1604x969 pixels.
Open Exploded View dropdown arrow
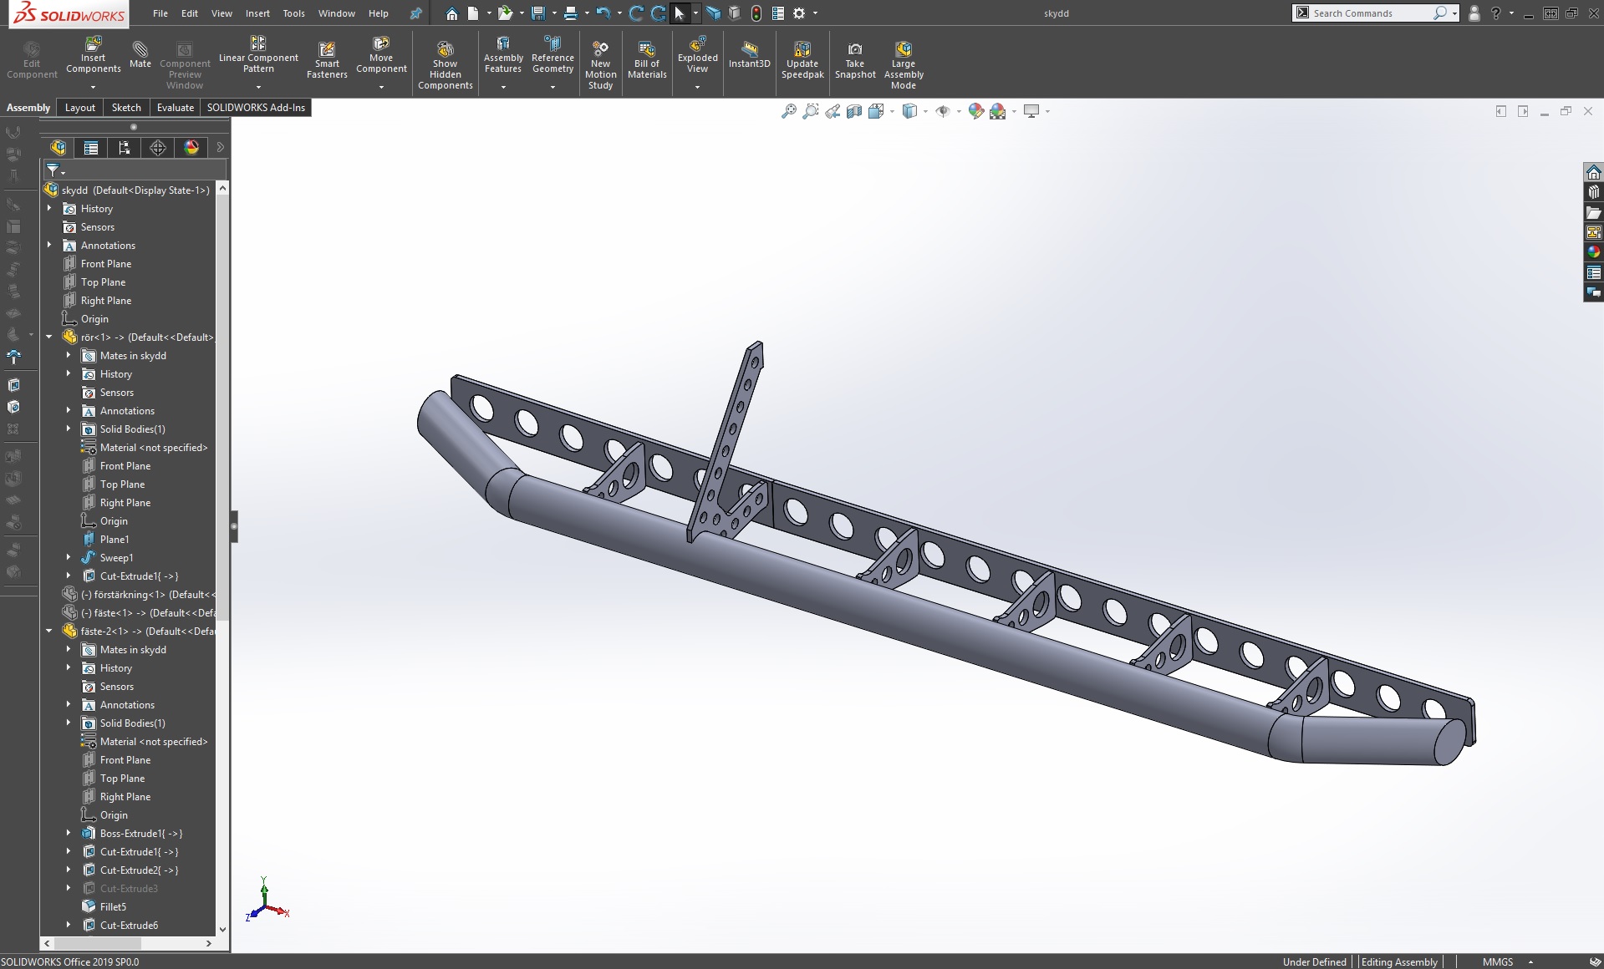697,87
